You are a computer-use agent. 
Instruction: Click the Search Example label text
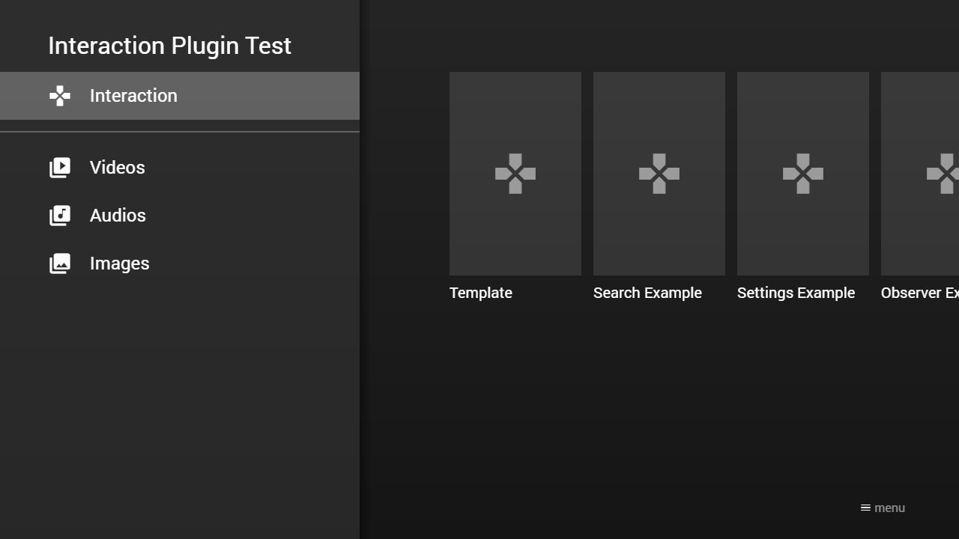tap(647, 293)
